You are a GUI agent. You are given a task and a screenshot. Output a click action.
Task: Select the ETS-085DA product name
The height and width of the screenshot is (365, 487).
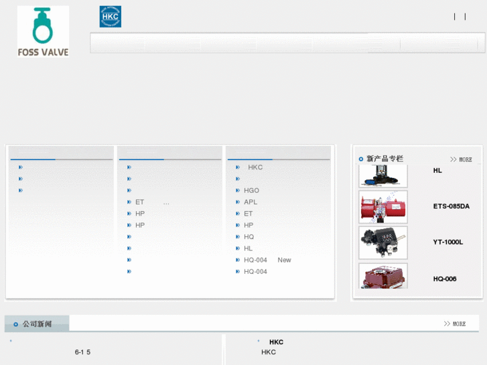coord(451,206)
